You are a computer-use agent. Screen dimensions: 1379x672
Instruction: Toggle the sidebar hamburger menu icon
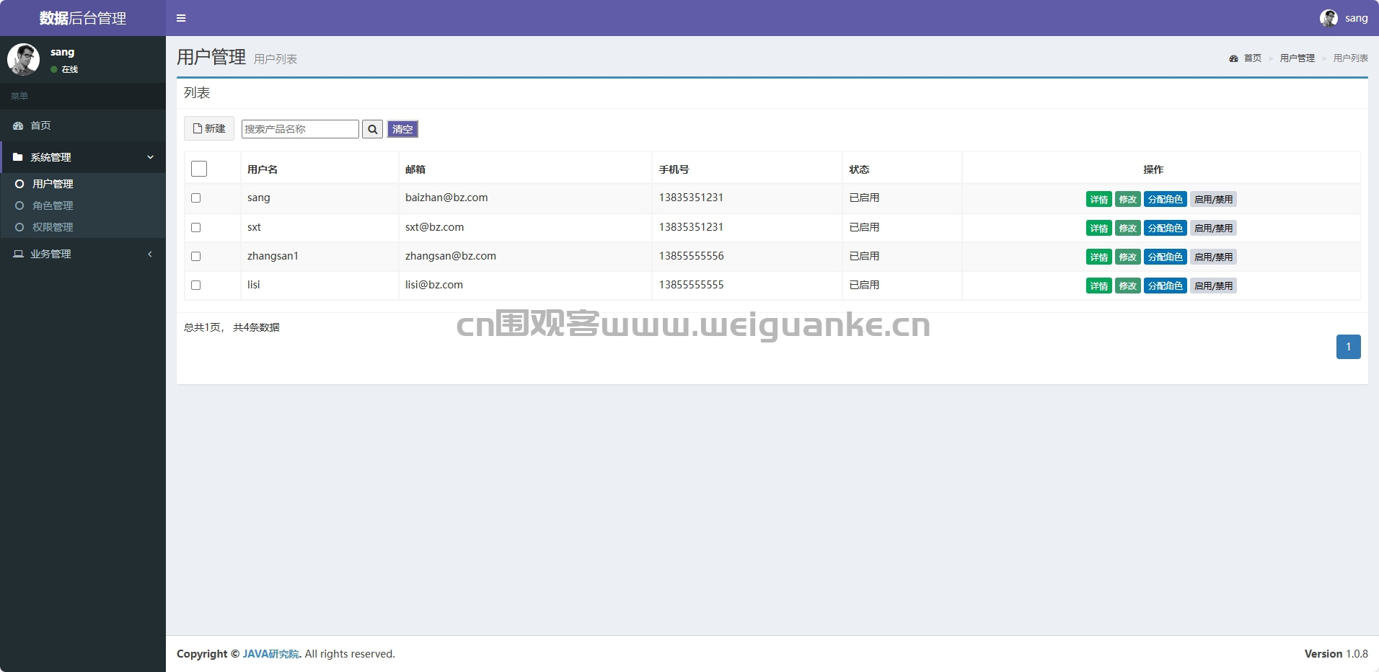coord(181,18)
